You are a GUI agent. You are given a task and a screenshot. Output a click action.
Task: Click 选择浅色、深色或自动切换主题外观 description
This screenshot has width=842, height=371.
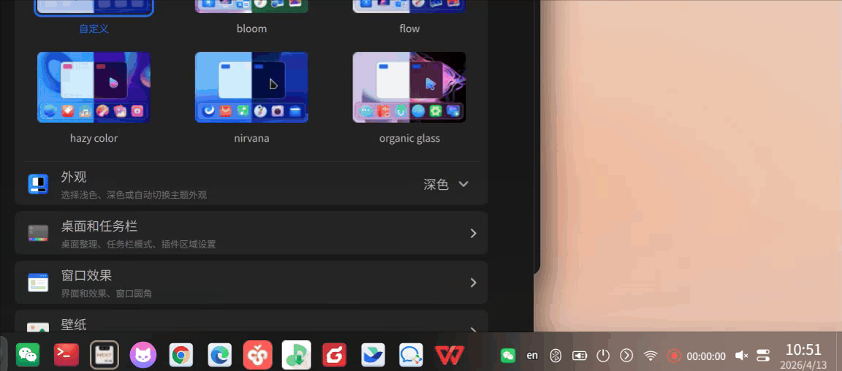pos(134,195)
